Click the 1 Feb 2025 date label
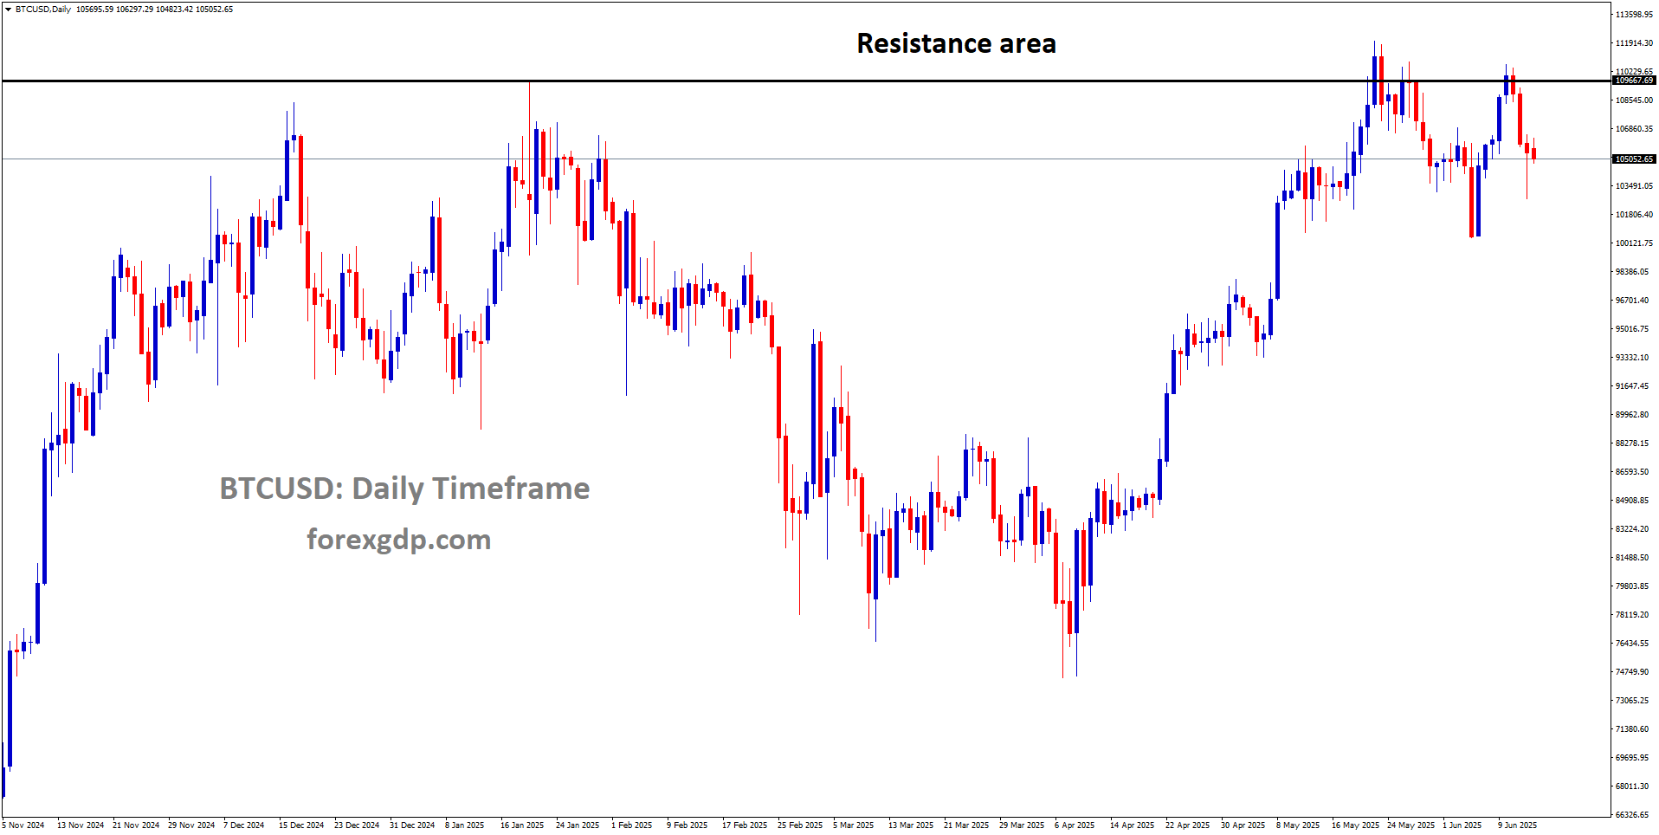The image size is (1659, 835). 632,825
